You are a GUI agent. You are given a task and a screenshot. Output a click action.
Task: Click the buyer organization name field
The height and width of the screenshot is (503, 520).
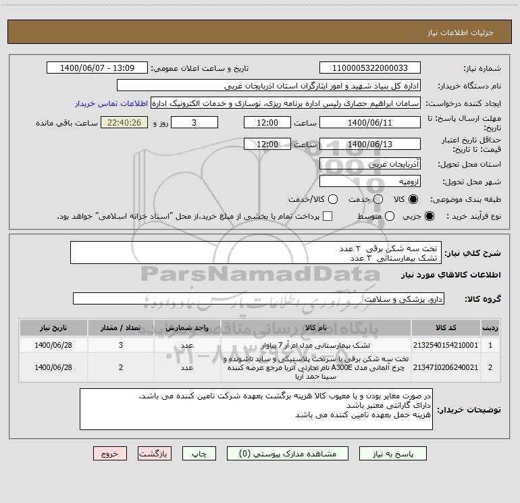pyautogui.click(x=269, y=86)
